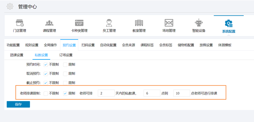Check 限制 for 取消预约
The image size is (254, 122).
65,74
